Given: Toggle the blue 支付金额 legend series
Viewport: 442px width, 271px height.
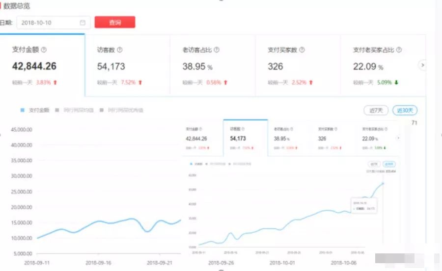Looking at the screenshot, I should point(35,110).
